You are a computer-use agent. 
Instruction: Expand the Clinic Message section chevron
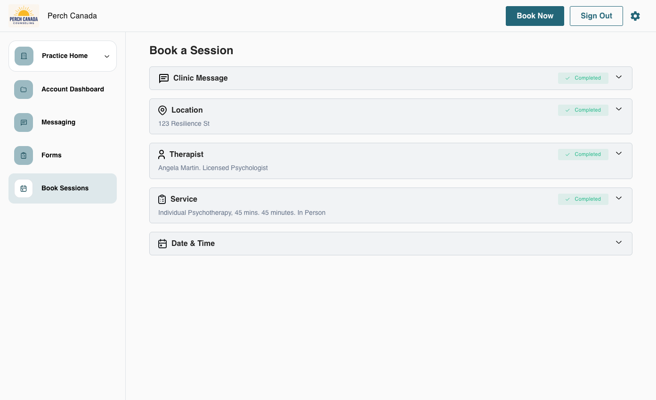(619, 77)
